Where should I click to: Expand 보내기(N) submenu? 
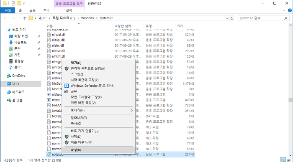point(99,110)
